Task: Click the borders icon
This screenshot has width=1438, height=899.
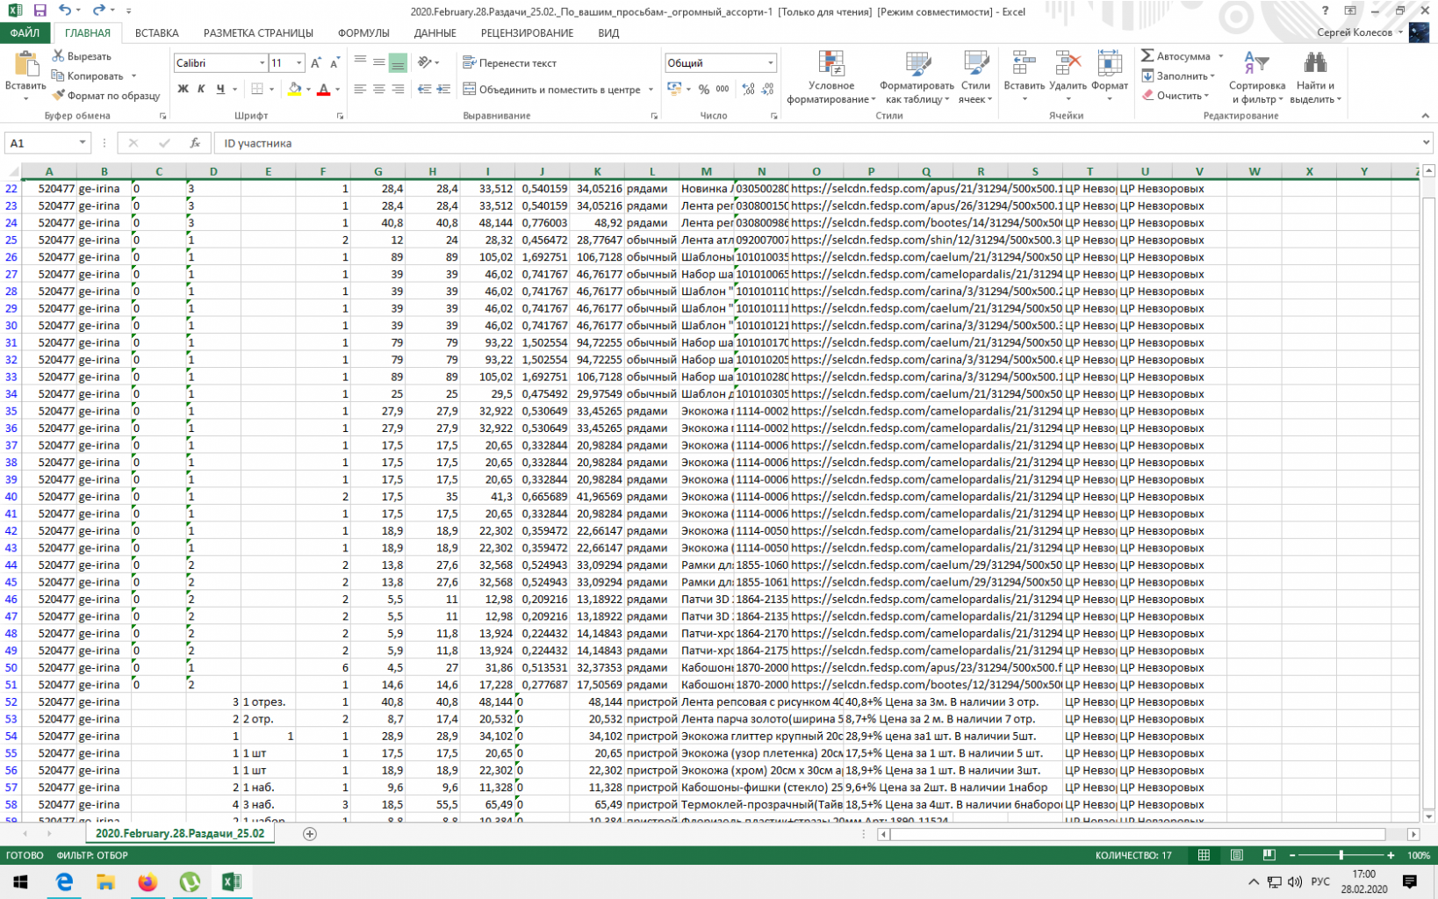Action: click(x=257, y=89)
